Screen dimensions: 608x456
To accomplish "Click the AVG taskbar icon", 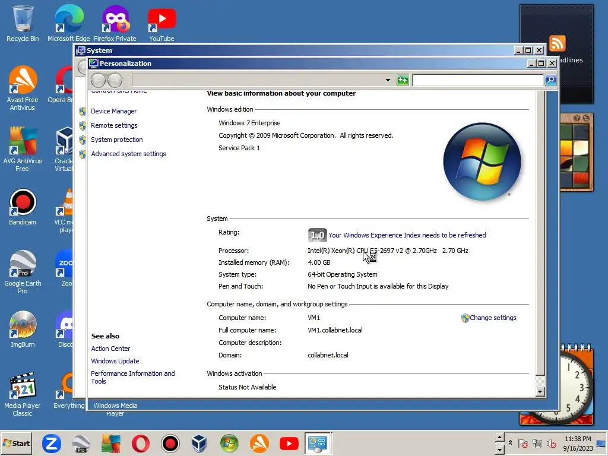I will (111, 444).
